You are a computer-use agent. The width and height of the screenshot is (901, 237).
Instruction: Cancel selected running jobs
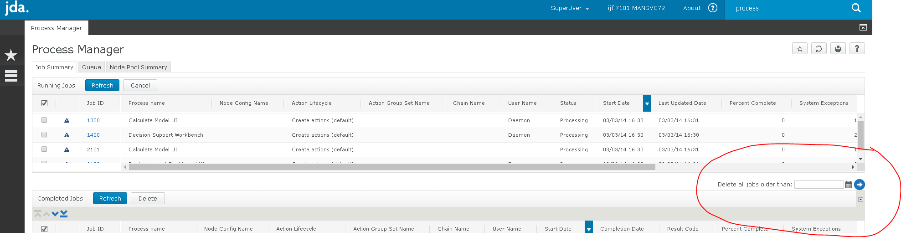(140, 86)
